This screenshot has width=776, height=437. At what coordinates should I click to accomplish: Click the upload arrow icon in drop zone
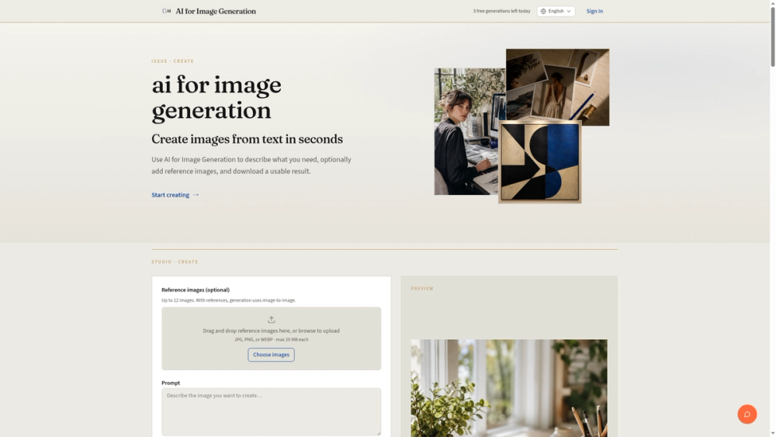coord(271,320)
